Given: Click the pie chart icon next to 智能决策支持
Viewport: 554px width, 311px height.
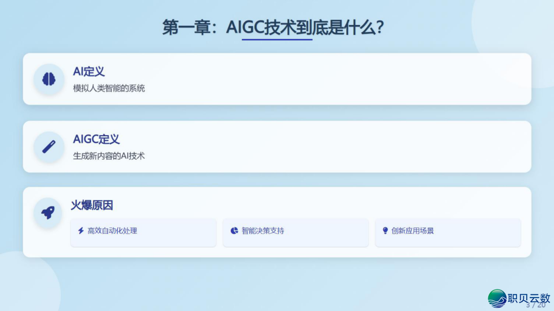Looking at the screenshot, I should coord(234,231).
